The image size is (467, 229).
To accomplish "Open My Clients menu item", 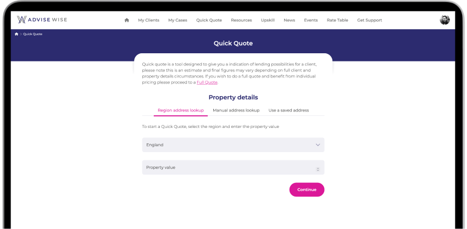I will [x=149, y=20].
